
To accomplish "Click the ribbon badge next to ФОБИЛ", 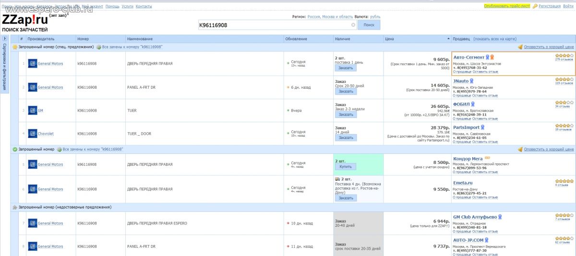I will (473, 104).
